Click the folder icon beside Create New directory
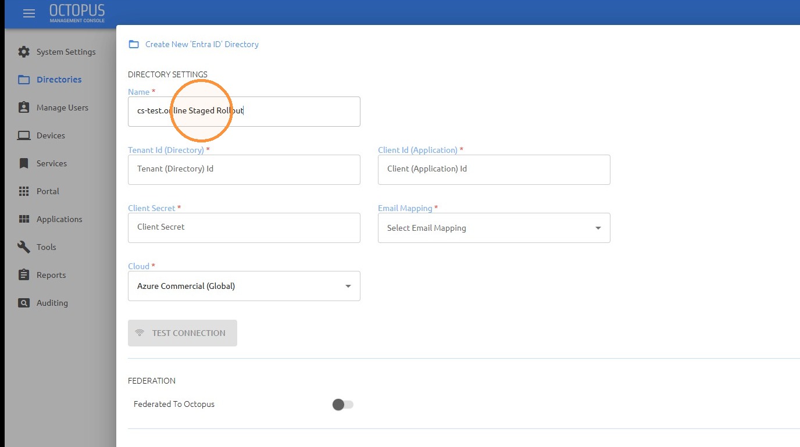 pos(134,44)
